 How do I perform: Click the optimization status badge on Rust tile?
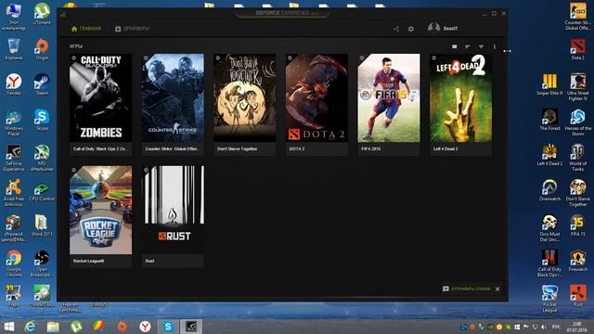click(x=146, y=170)
